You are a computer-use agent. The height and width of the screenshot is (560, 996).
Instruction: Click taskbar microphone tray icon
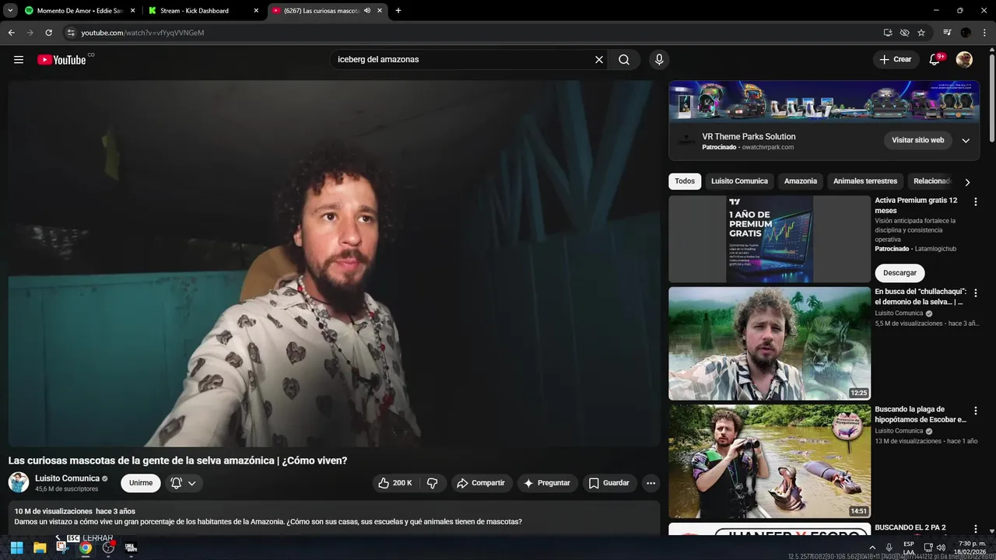coord(889,548)
